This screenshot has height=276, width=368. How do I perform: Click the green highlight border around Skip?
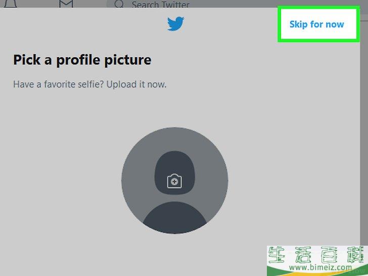pyautogui.click(x=318, y=8)
